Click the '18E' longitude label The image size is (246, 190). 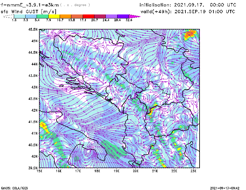pyautogui.click(x=97, y=171)
